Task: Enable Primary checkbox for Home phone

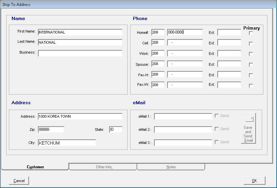Action: point(251,33)
